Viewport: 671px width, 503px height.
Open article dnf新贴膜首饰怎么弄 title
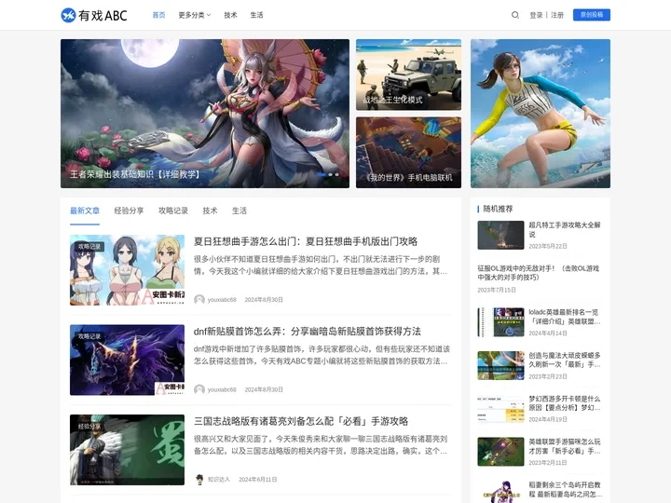click(308, 331)
